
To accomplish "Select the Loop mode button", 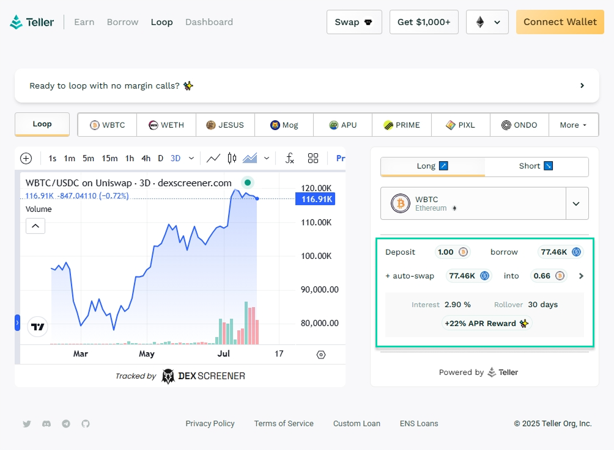I will coord(42,125).
